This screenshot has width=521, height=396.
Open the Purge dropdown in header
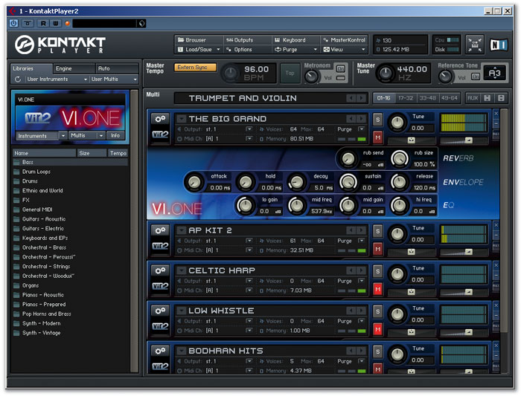pyautogui.click(x=295, y=50)
